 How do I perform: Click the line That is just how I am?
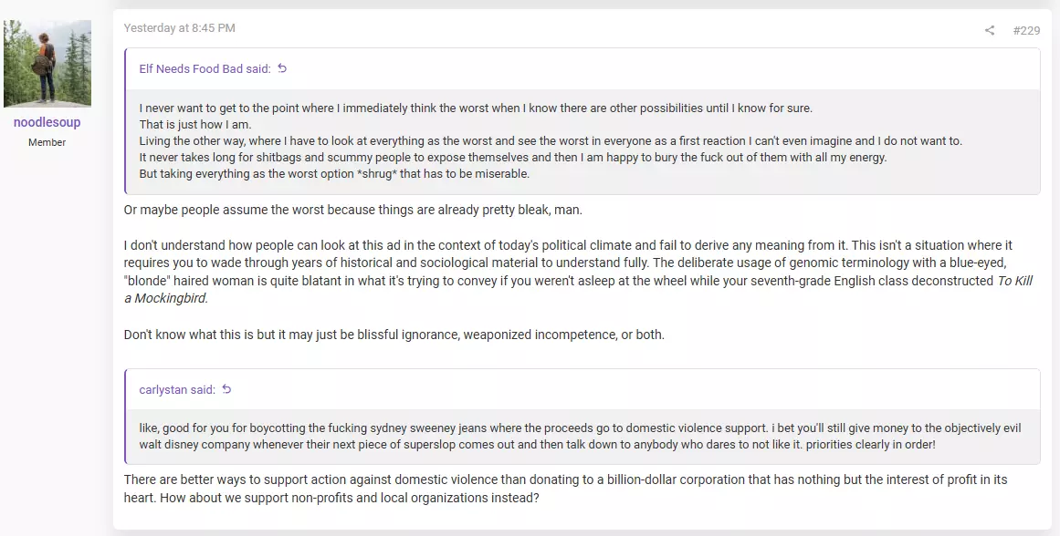coord(195,124)
